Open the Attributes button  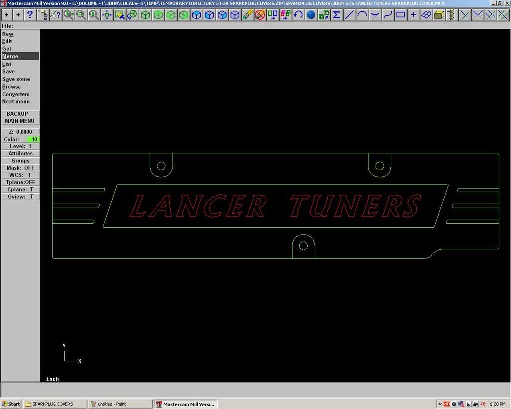click(20, 154)
